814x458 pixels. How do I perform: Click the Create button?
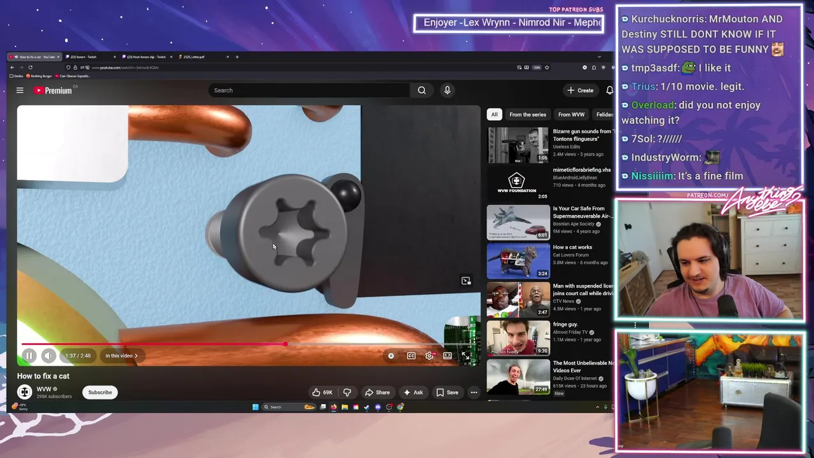[x=581, y=90]
